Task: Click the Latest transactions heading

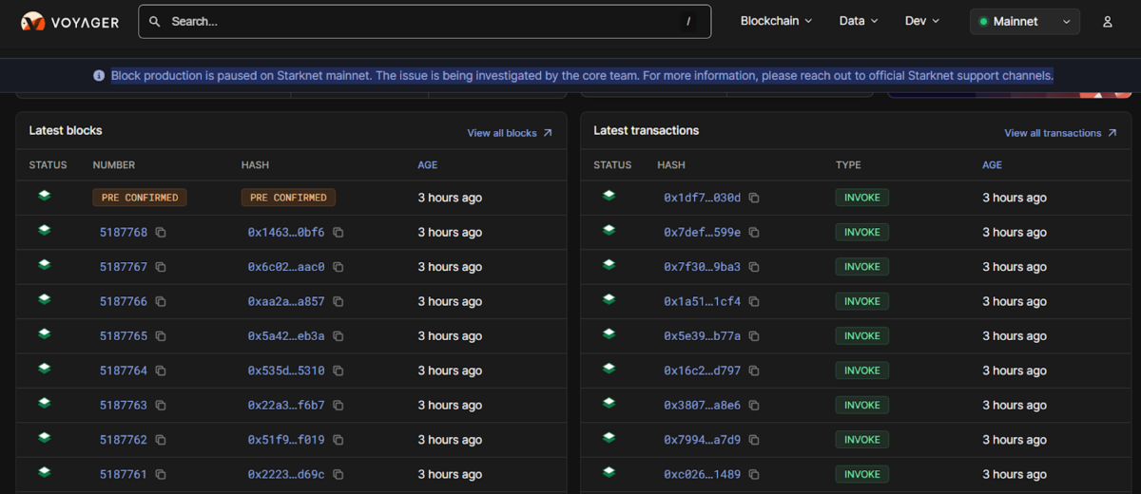Action: click(647, 130)
